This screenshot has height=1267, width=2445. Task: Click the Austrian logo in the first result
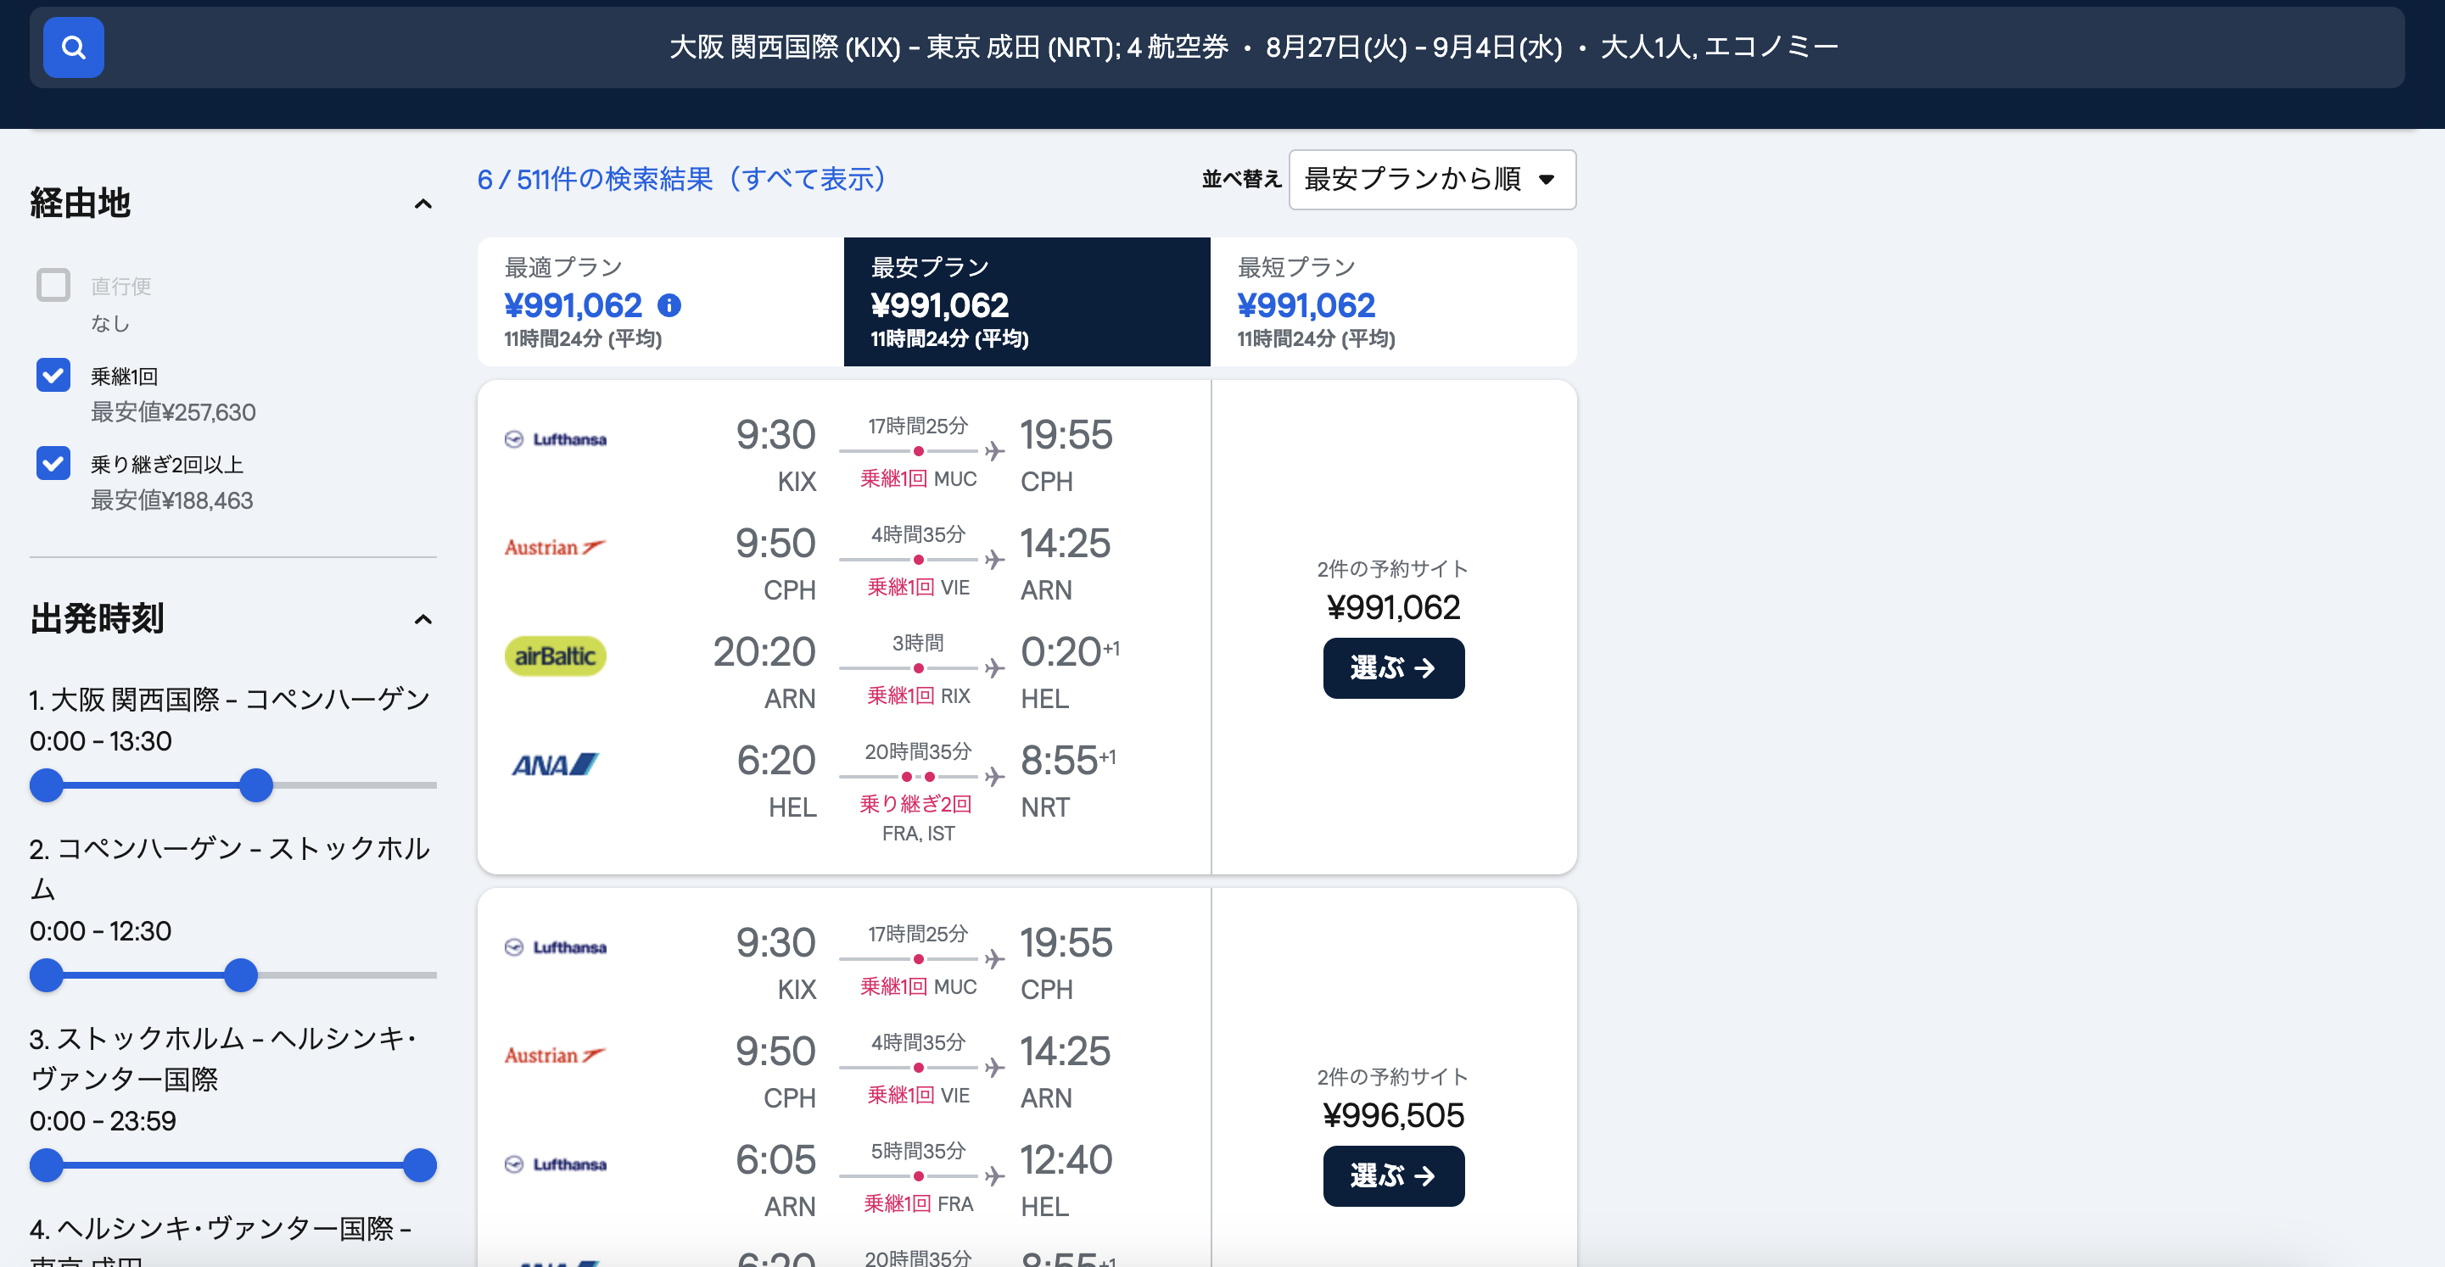pos(555,548)
